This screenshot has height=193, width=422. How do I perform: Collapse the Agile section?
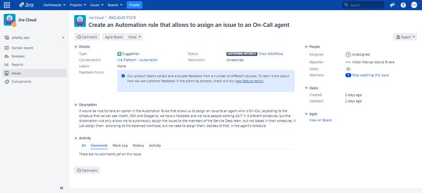pos(306,114)
